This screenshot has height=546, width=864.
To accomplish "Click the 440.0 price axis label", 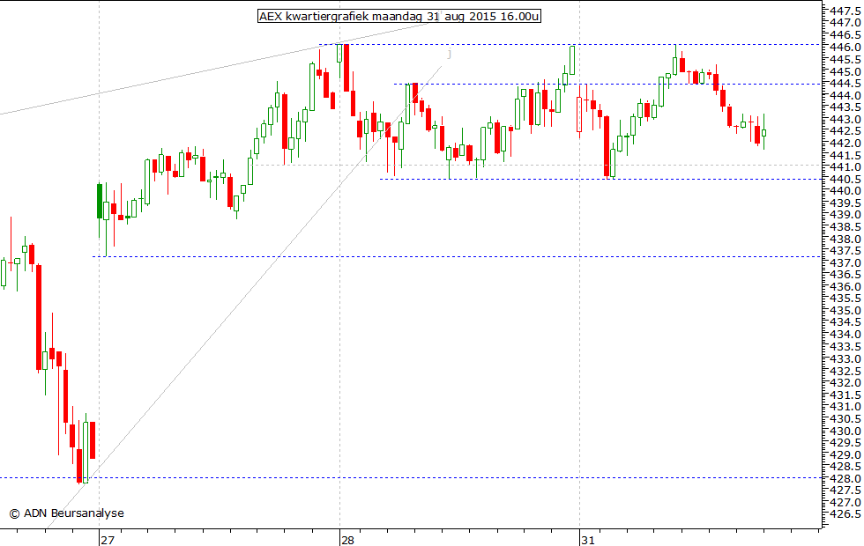I will (x=845, y=191).
